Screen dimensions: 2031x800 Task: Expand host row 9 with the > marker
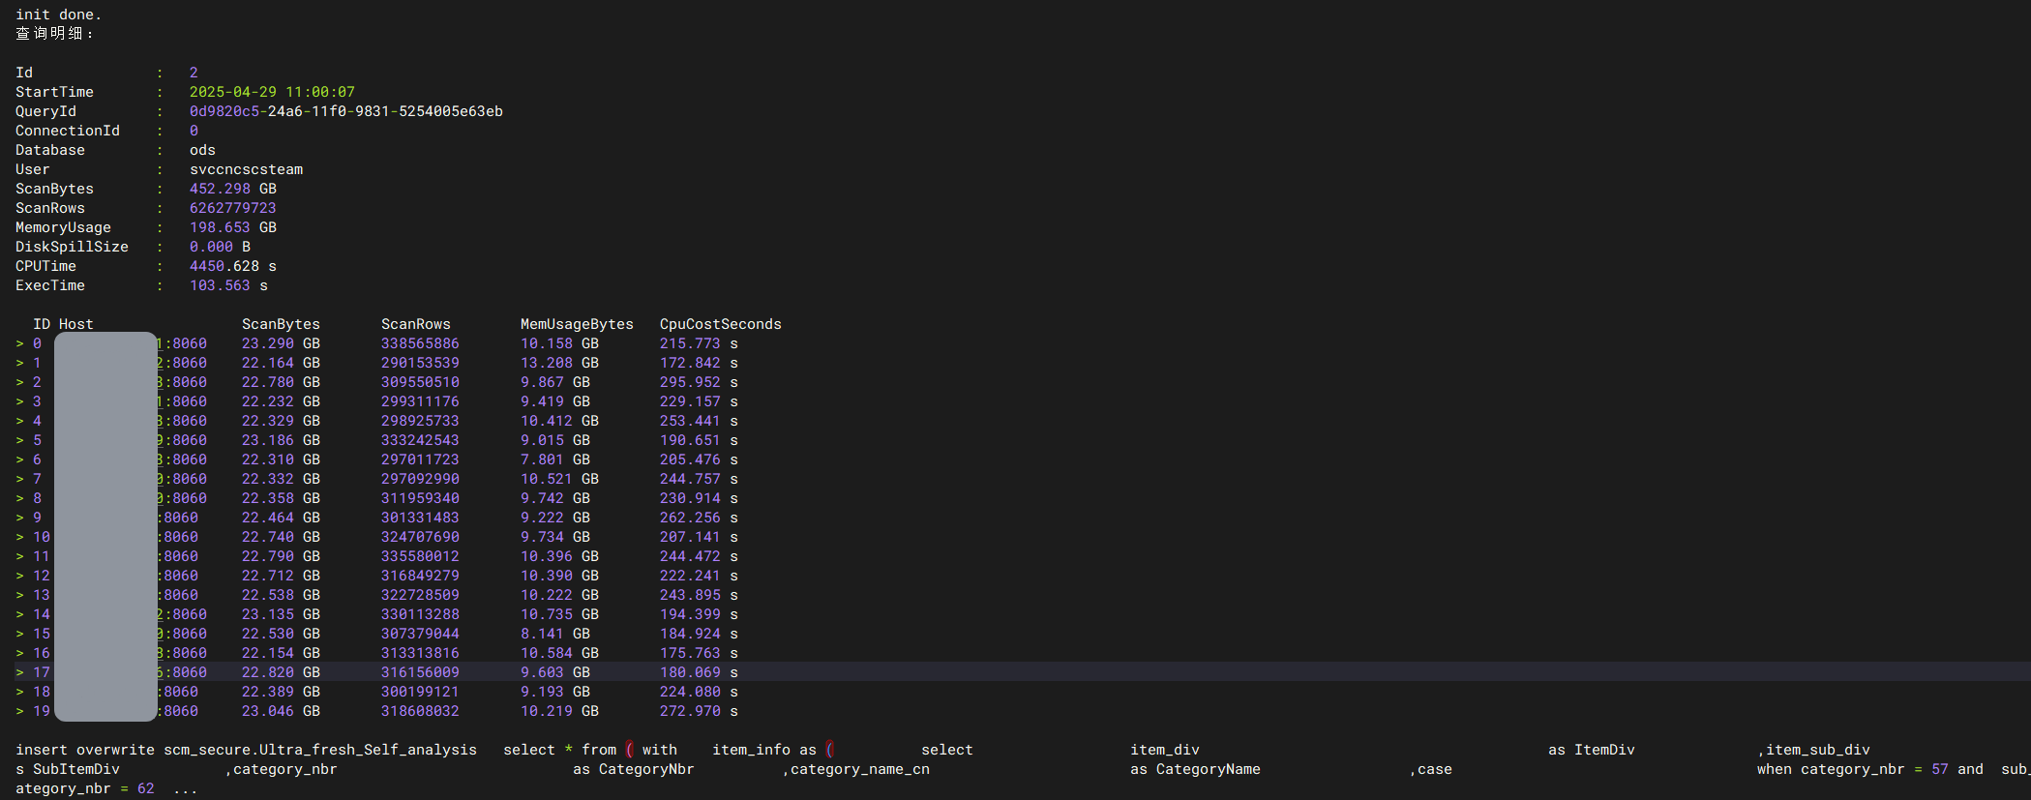tap(19, 518)
